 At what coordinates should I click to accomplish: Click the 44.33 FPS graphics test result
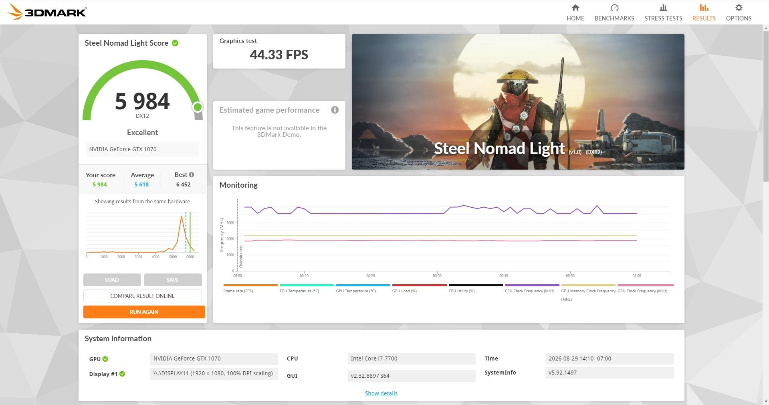[279, 55]
